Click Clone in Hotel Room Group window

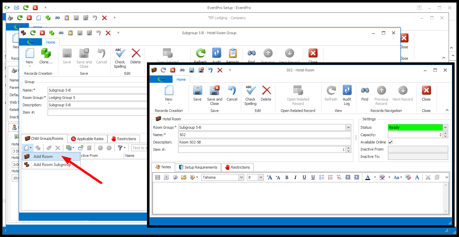pyautogui.click(x=46, y=56)
